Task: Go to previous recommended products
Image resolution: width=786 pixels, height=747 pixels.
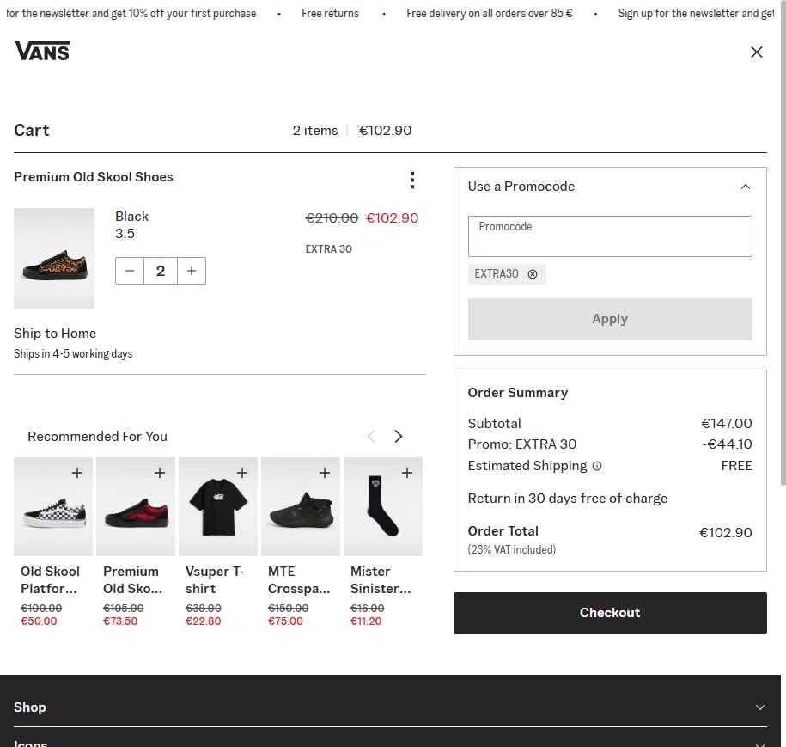Action: [371, 437]
